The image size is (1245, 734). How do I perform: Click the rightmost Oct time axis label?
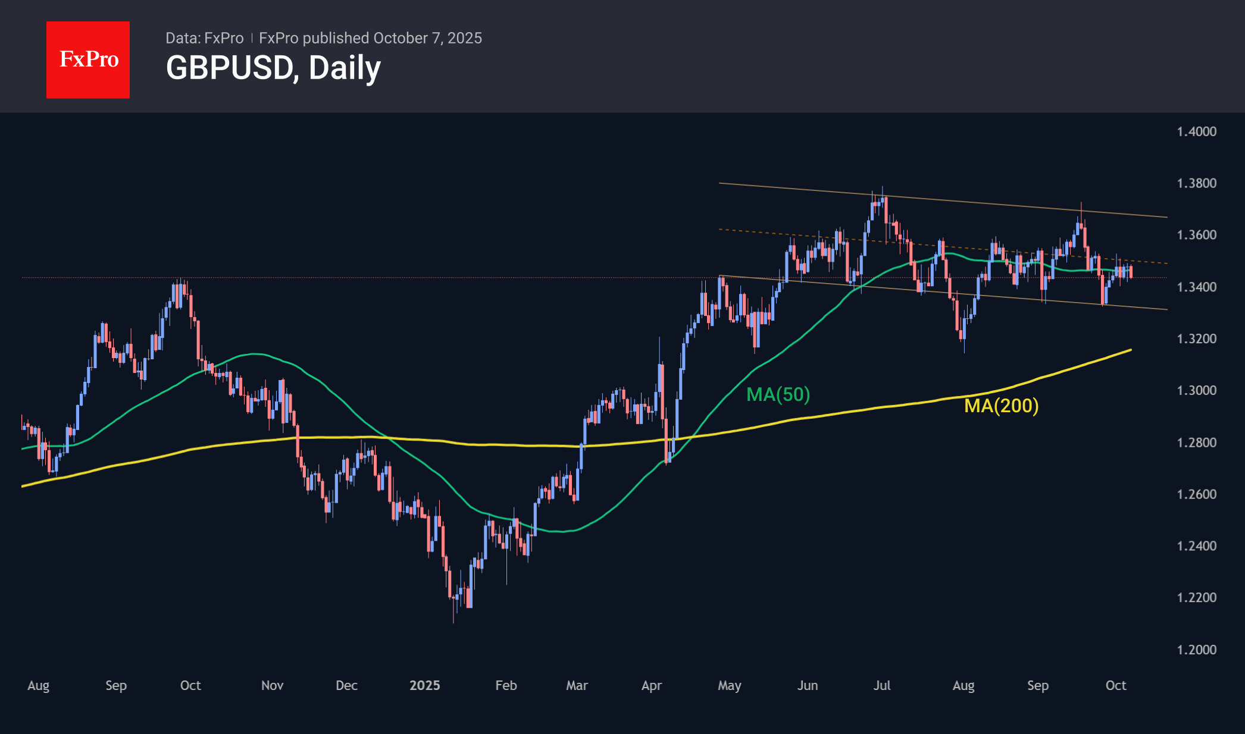click(1115, 685)
